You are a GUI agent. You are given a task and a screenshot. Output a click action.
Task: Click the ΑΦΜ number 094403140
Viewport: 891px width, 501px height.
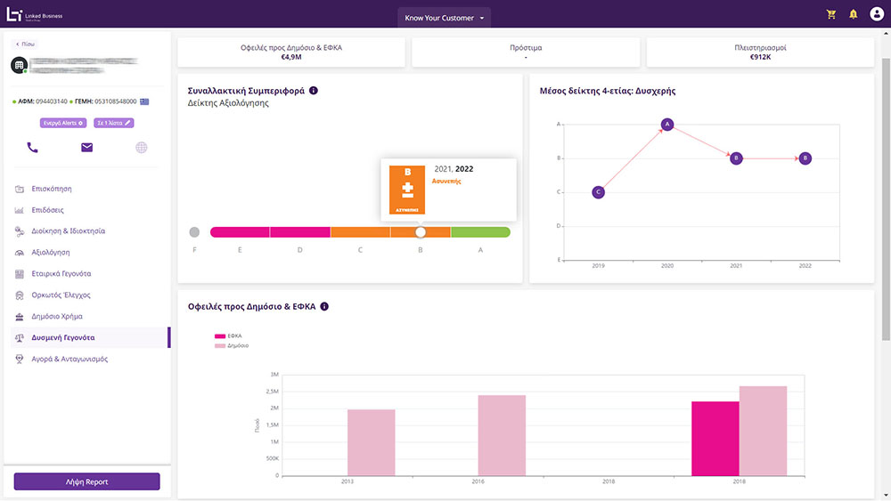(51, 101)
